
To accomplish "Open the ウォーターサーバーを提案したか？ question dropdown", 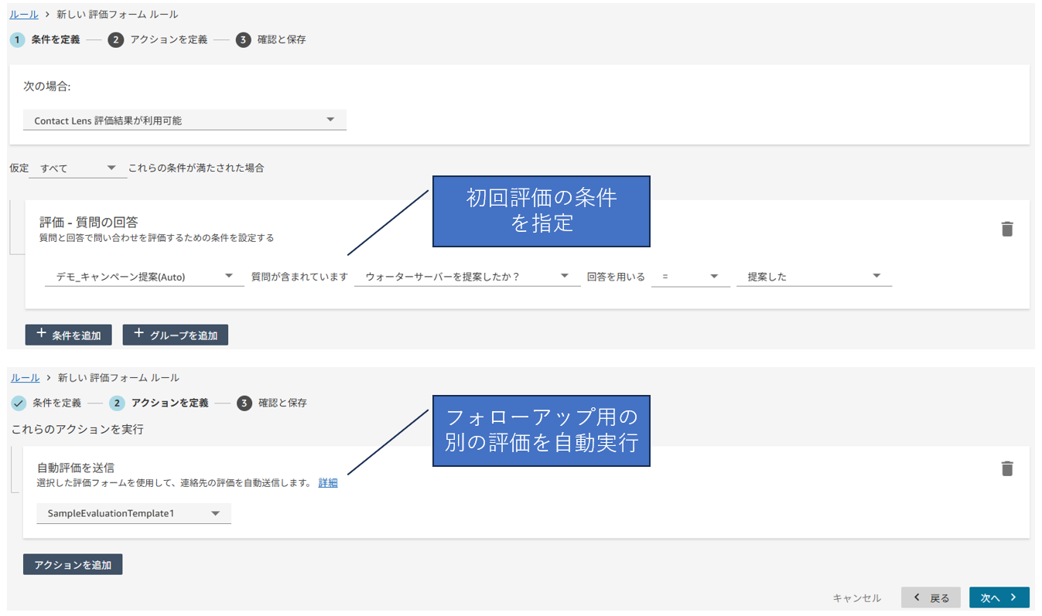I will (x=466, y=277).
